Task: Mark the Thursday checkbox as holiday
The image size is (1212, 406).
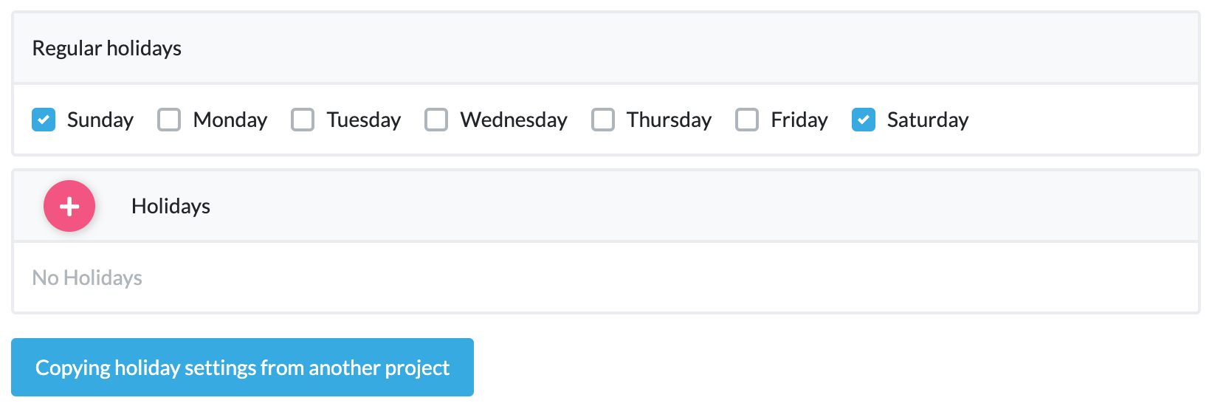Action: (x=603, y=120)
